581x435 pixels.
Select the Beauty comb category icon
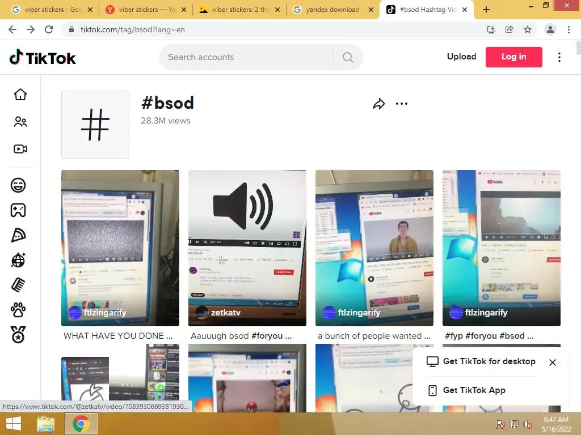18,285
